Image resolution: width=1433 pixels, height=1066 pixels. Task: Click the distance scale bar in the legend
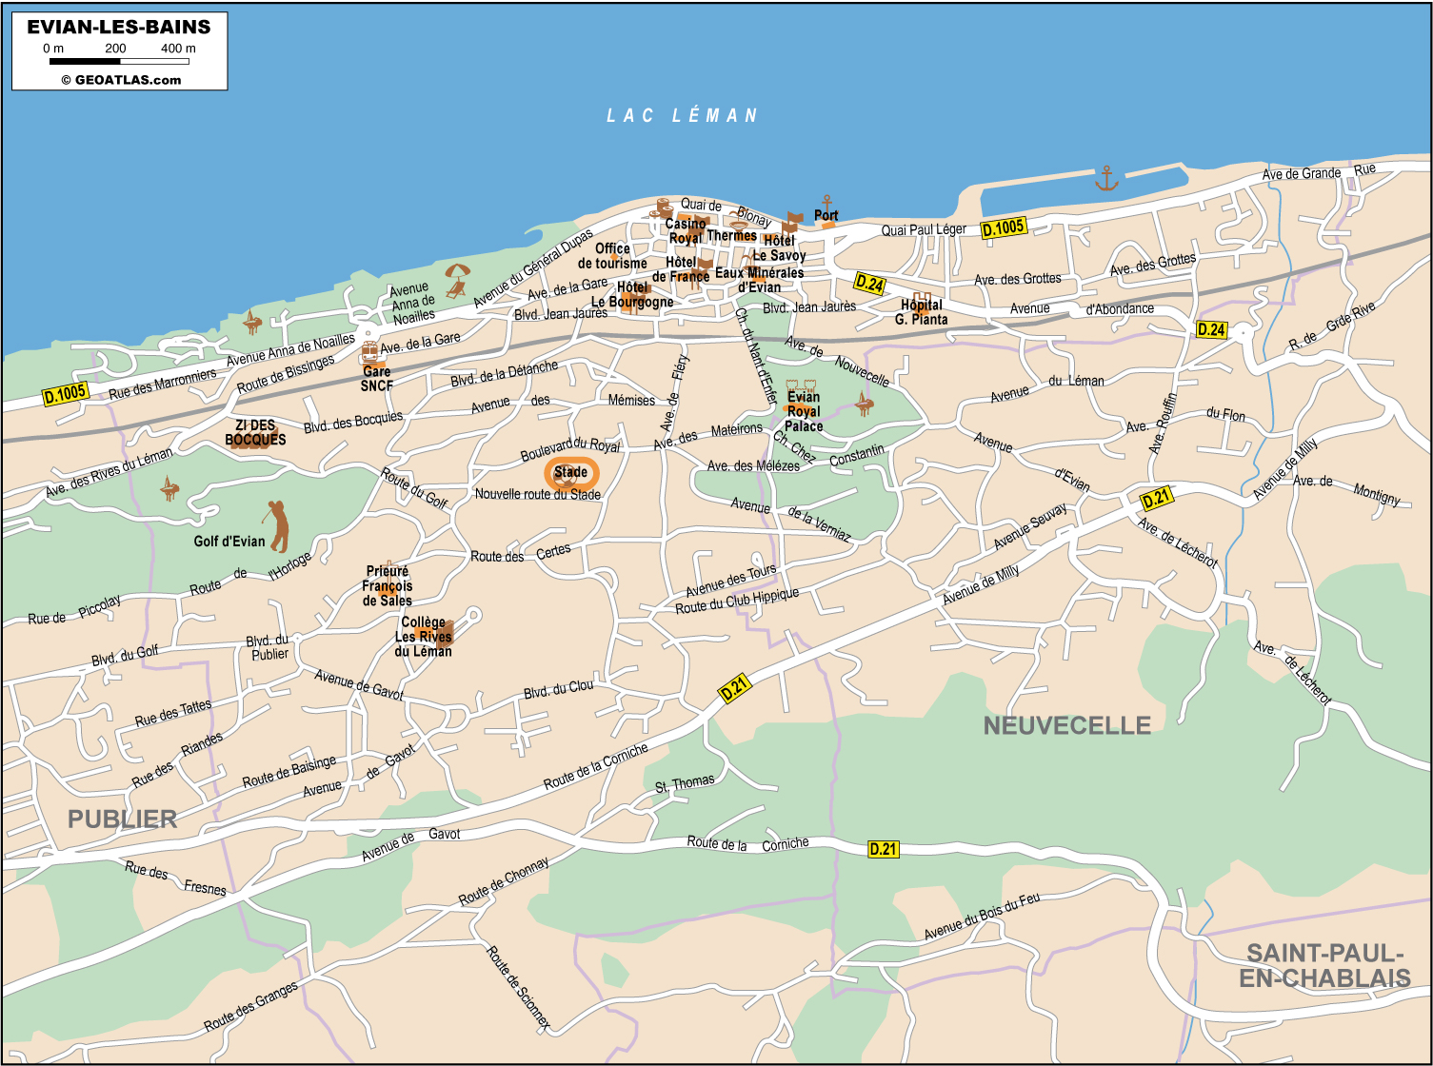pos(119,62)
